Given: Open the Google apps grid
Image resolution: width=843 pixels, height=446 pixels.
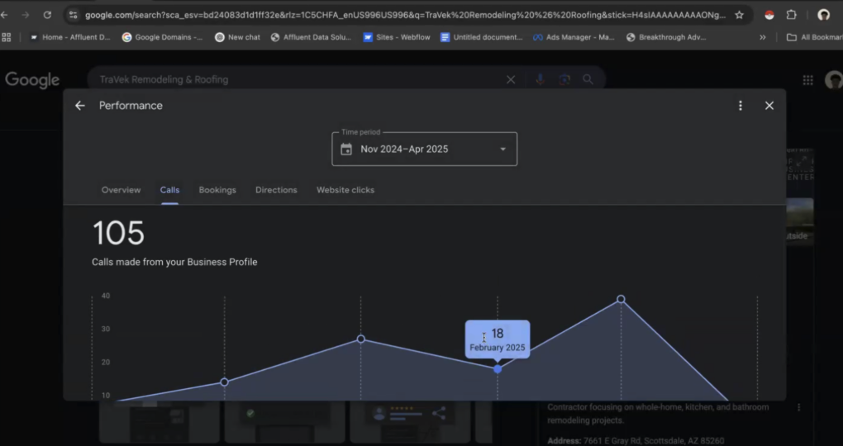Looking at the screenshot, I should point(807,80).
